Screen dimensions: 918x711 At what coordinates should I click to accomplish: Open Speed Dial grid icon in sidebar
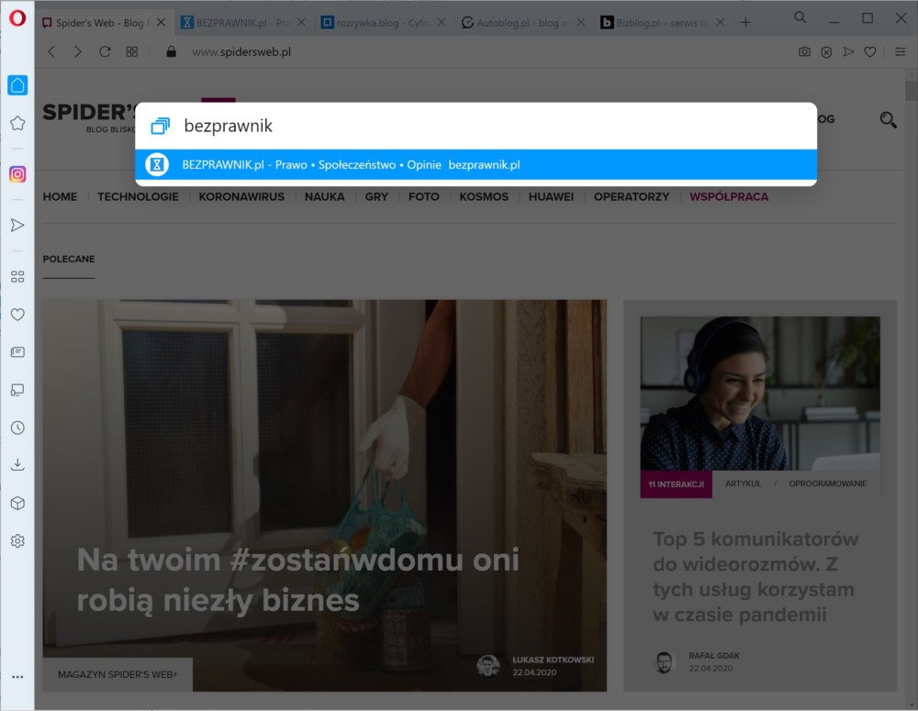tap(17, 277)
